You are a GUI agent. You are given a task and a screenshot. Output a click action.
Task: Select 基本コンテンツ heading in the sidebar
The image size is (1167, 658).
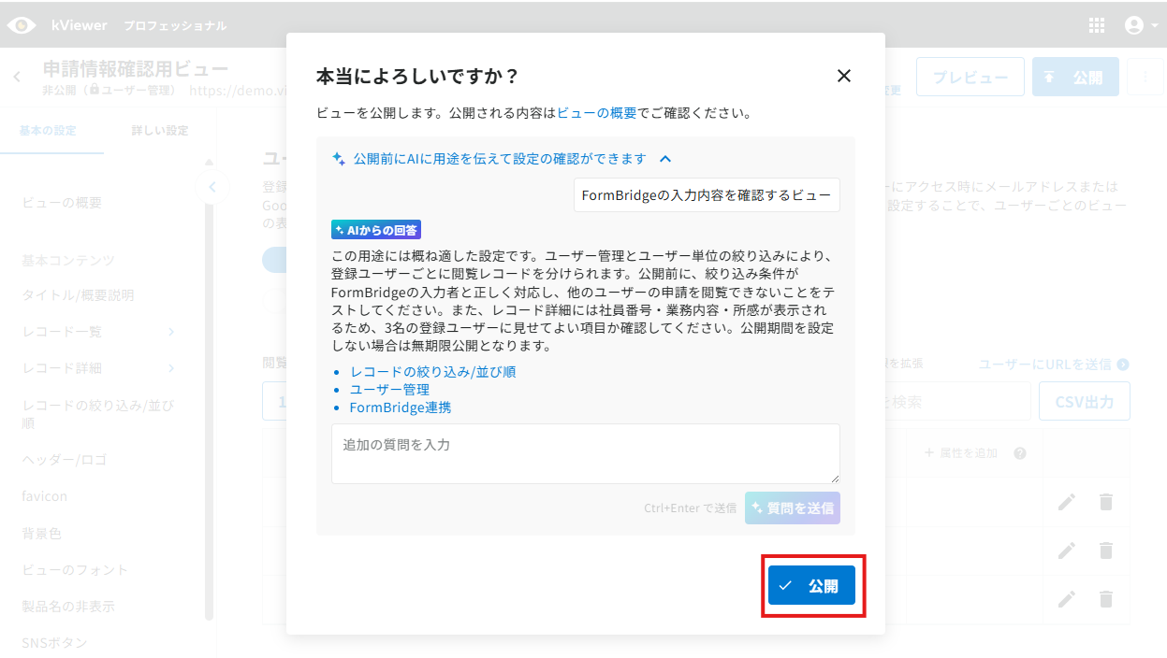(x=68, y=259)
